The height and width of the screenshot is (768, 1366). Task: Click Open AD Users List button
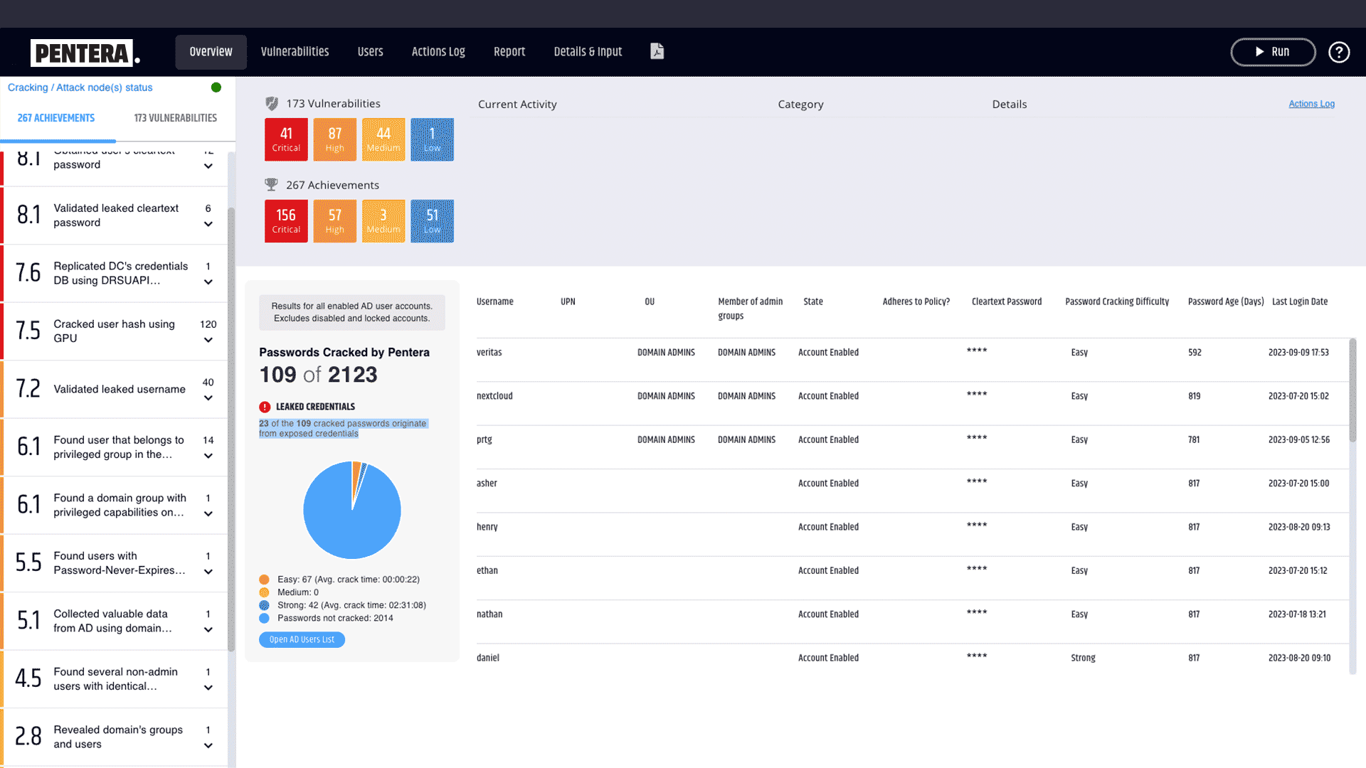tap(302, 640)
